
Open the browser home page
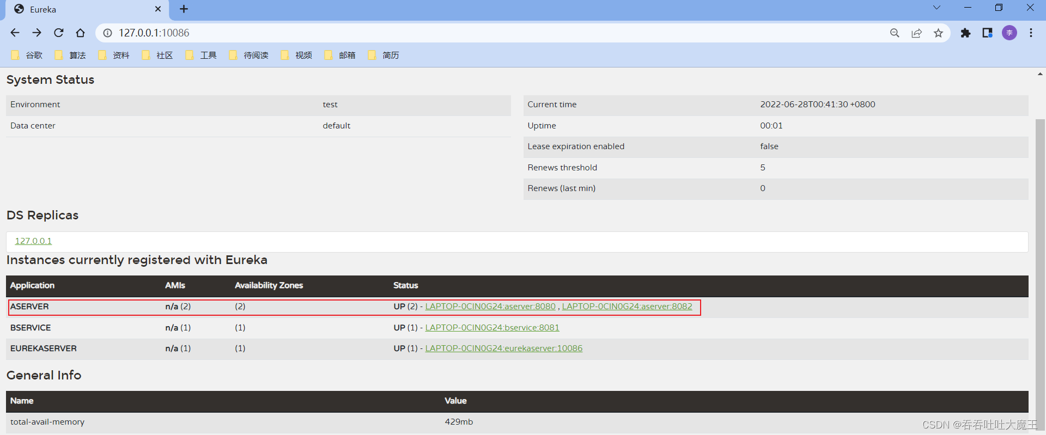pyautogui.click(x=80, y=33)
